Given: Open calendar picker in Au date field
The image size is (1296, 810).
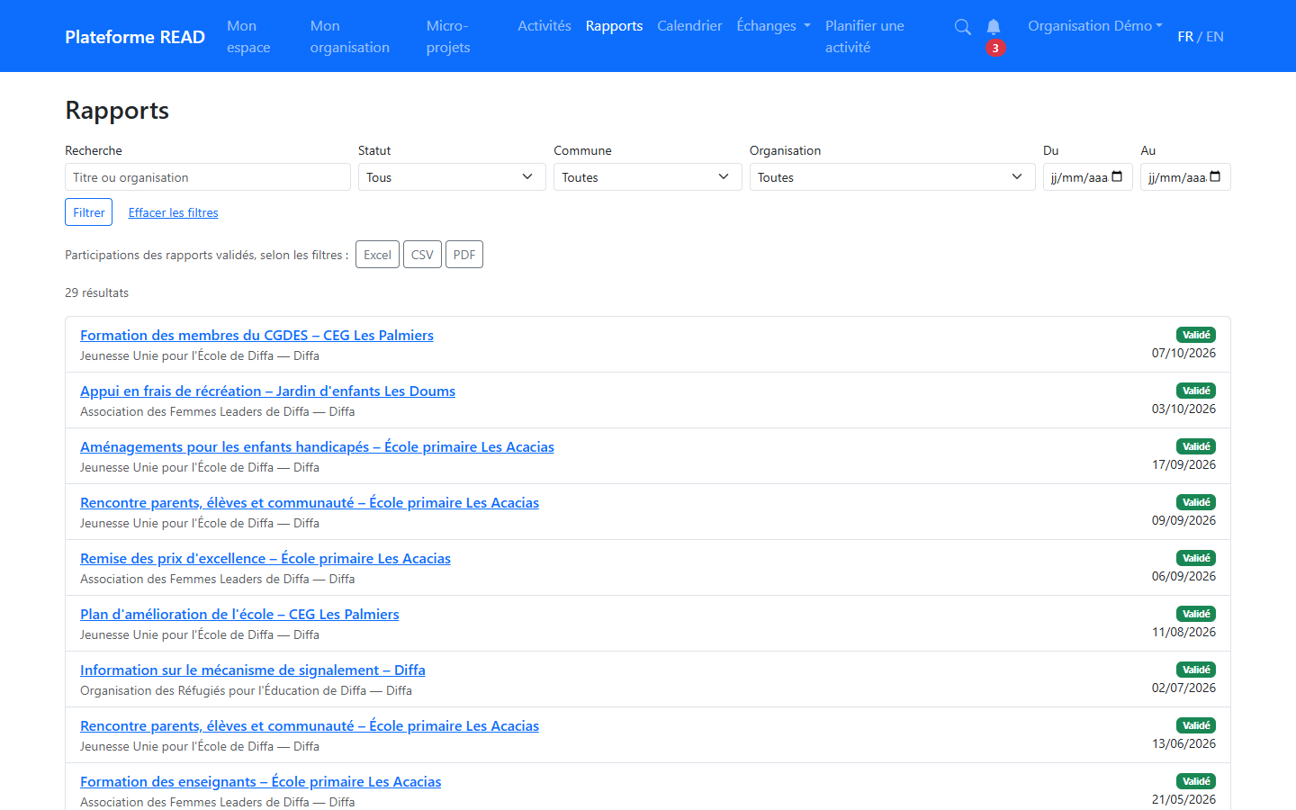Looking at the screenshot, I should pyautogui.click(x=1215, y=176).
